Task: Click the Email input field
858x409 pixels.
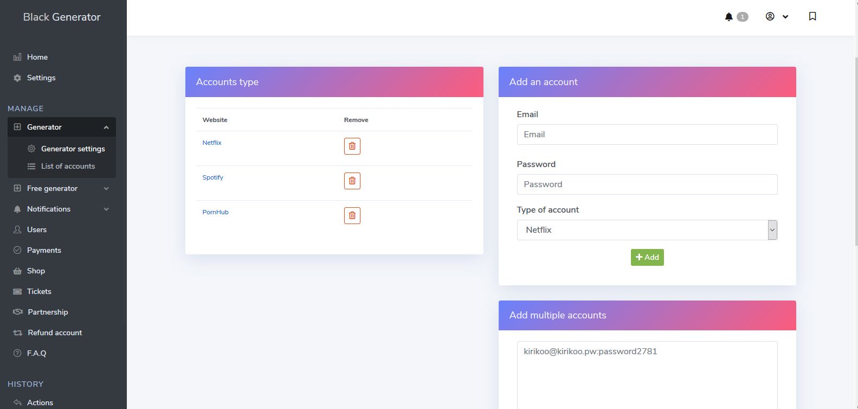Action: tap(647, 134)
